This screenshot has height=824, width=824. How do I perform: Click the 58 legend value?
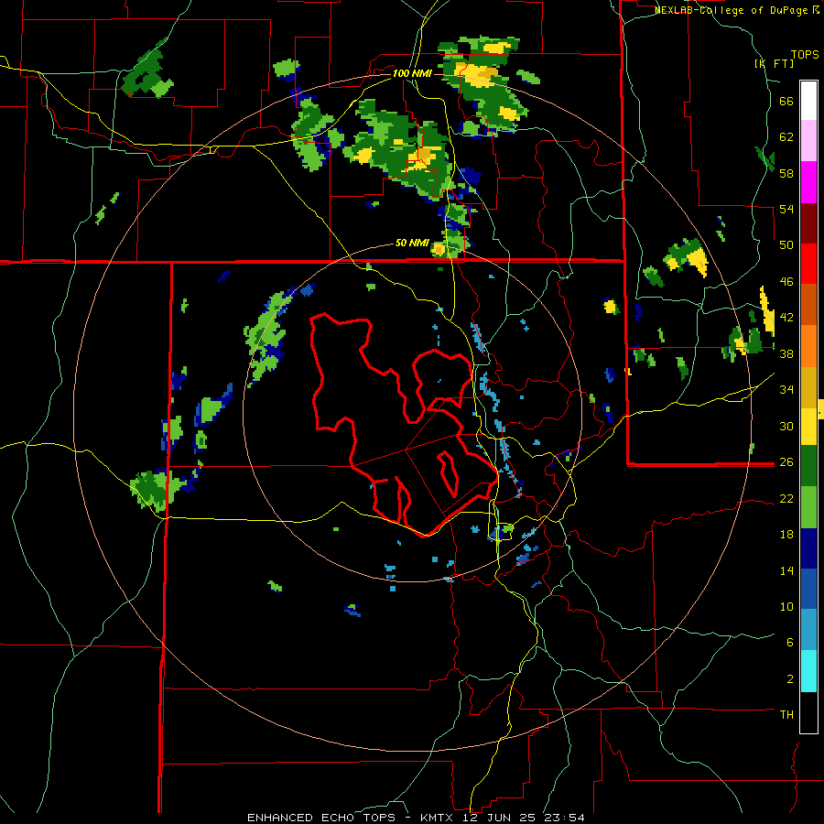pyautogui.click(x=786, y=173)
